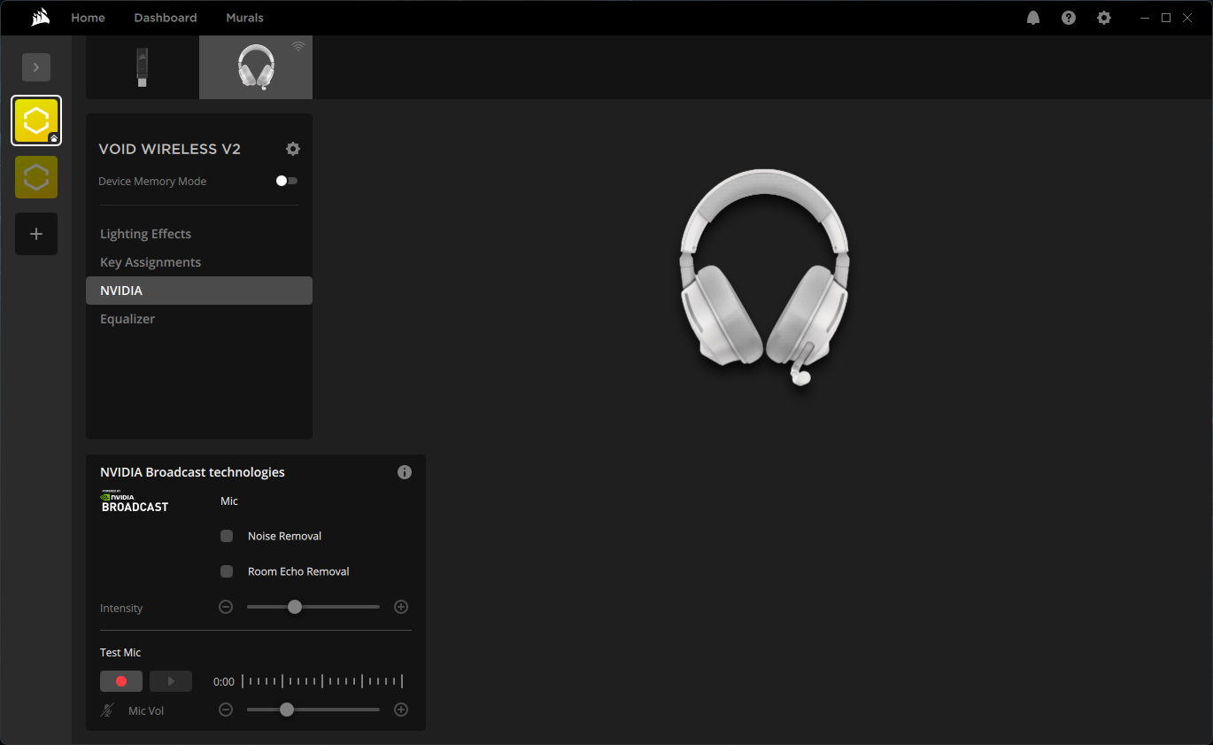Open the Murals tab
Viewport: 1213px width, 745px height.
coord(244,18)
